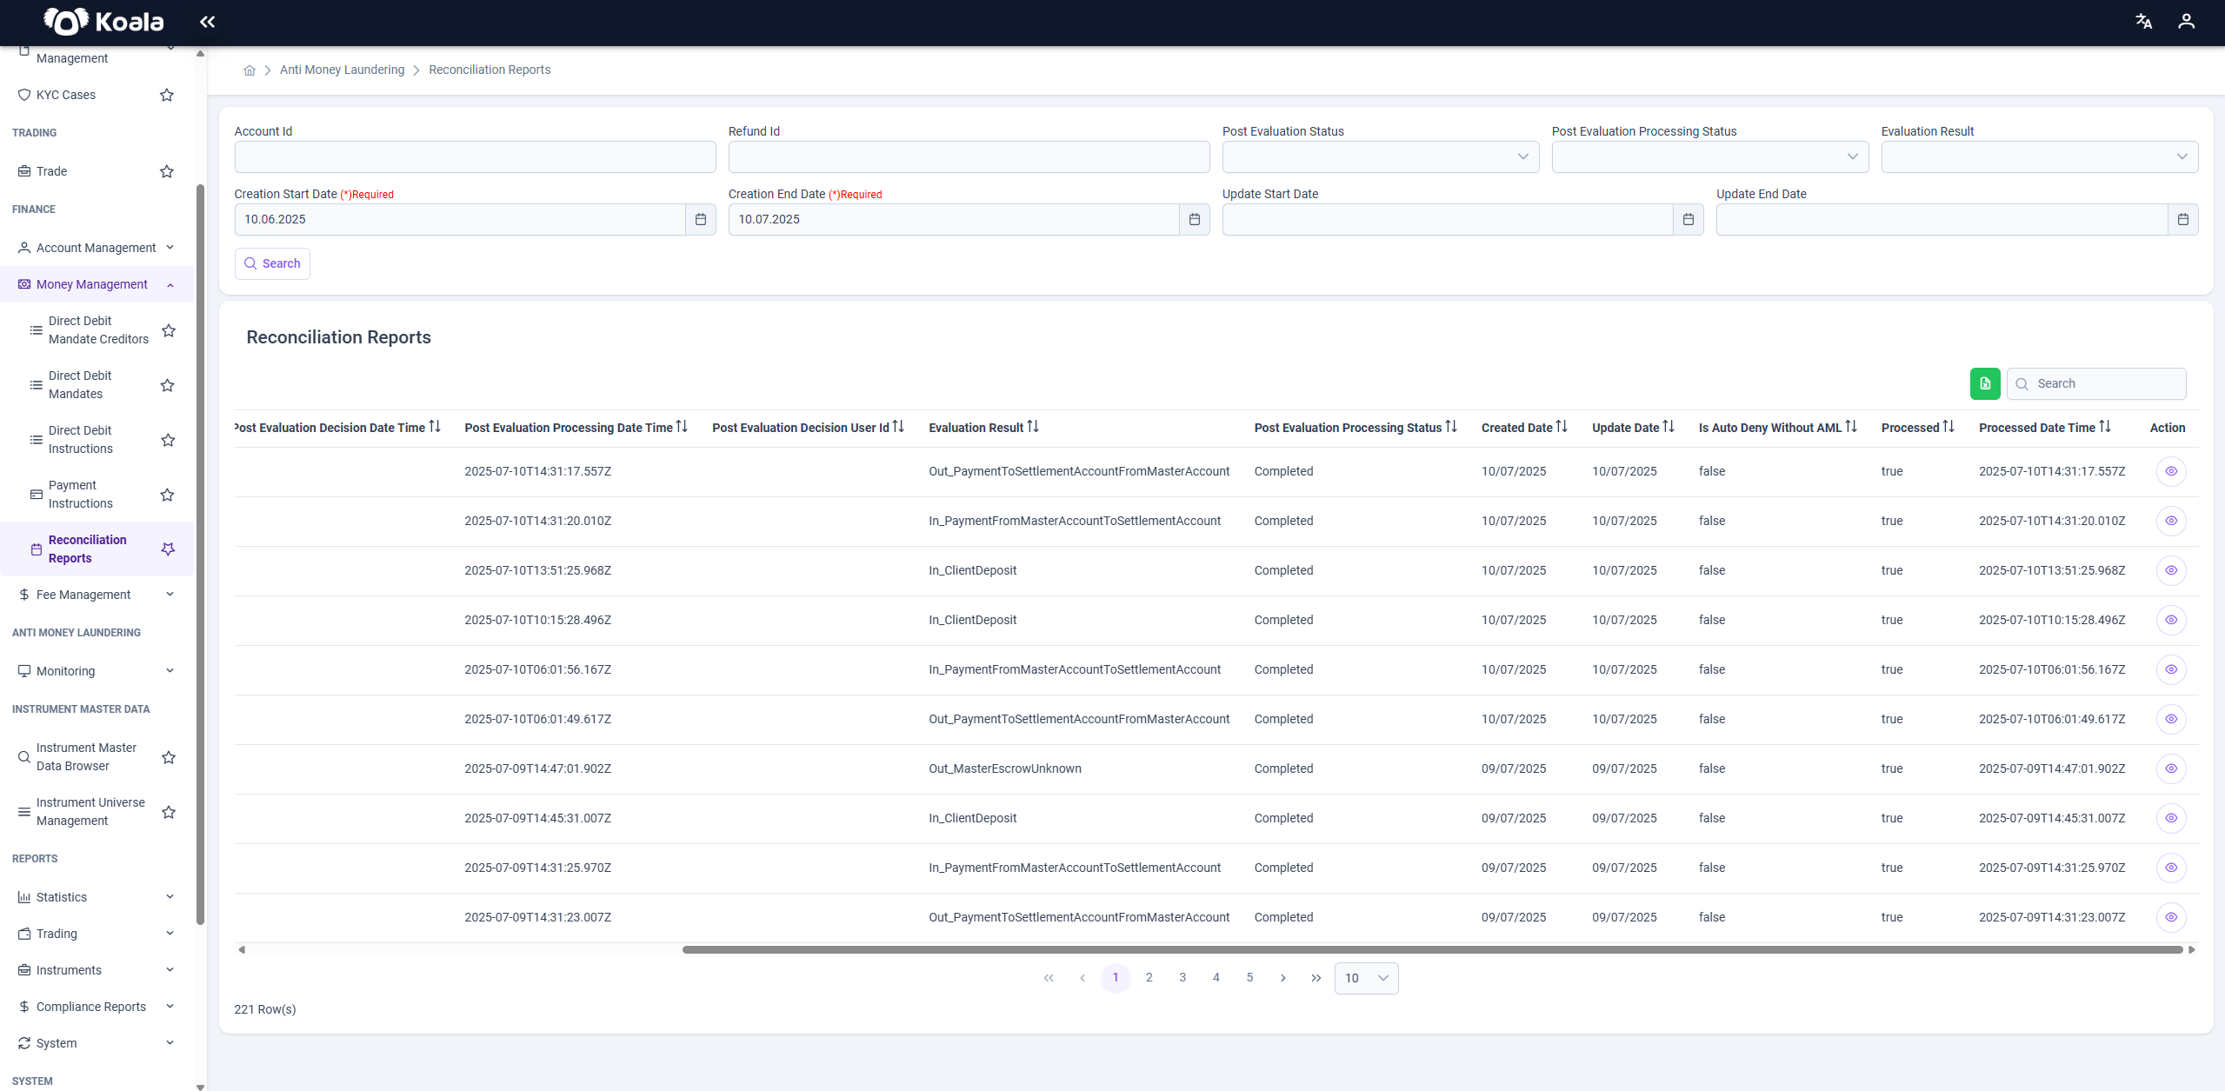Screen dimensions: 2225x1091
Task: Export table using green spreadsheet icon
Action: (x=1985, y=383)
